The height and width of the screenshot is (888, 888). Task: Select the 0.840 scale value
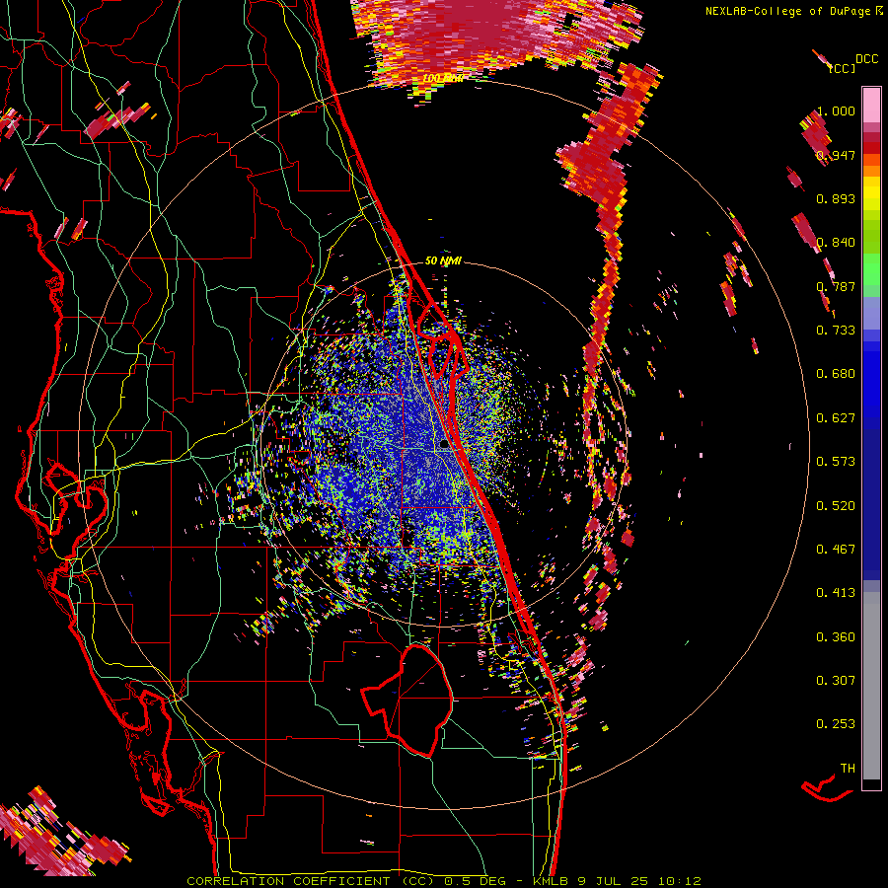(836, 243)
